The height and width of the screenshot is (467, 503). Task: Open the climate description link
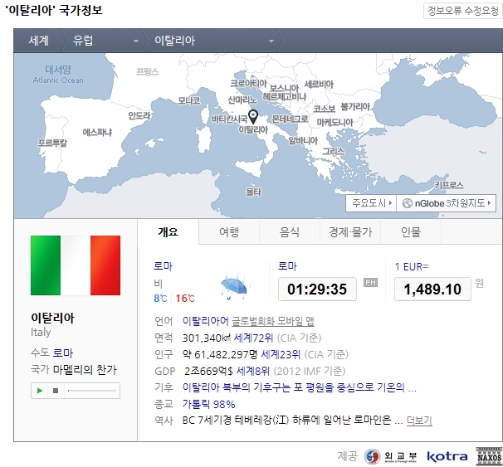[x=300, y=387]
